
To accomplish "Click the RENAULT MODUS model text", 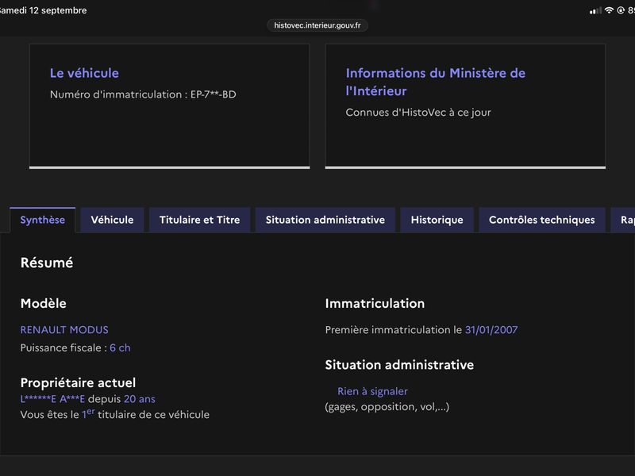I will 64,330.
